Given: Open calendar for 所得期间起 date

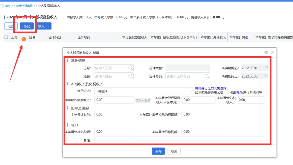Looking at the screenshot, I should [266, 68].
